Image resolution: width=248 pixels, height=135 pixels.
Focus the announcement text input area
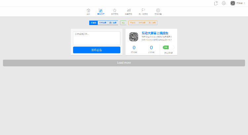click(x=97, y=38)
